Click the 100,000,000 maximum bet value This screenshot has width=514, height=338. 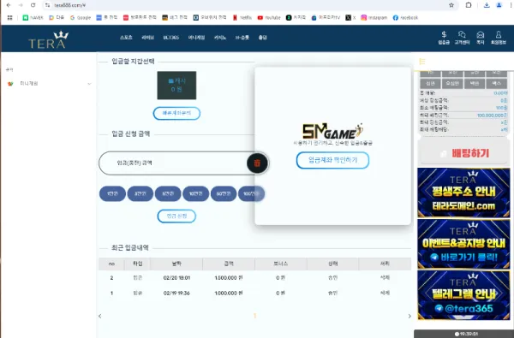492,116
